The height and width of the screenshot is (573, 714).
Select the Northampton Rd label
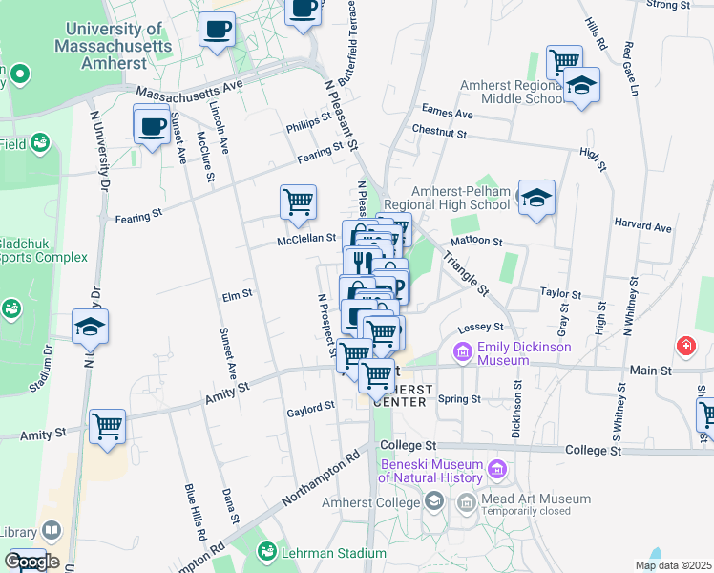(322, 477)
